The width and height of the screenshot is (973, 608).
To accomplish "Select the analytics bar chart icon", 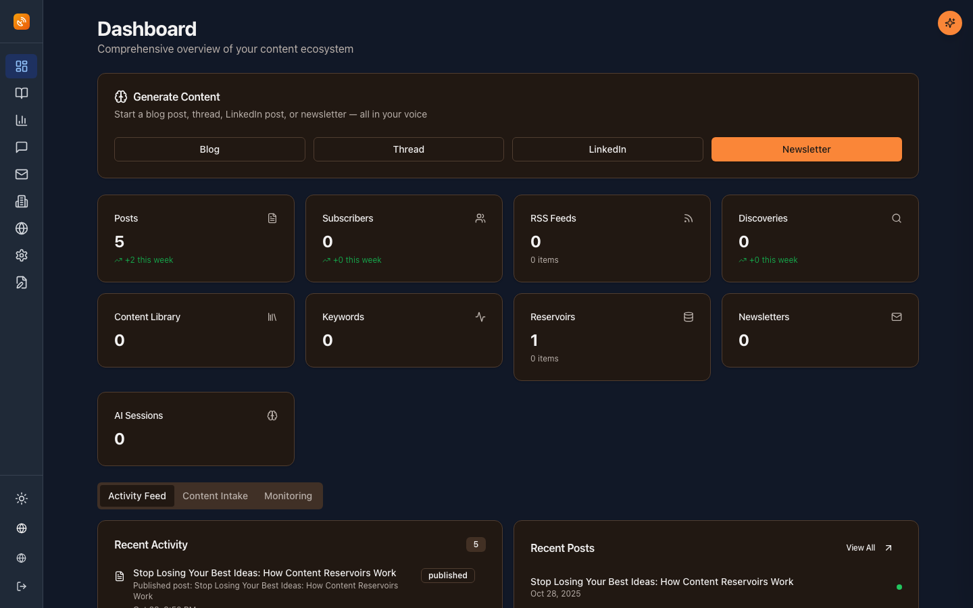I will 21,120.
